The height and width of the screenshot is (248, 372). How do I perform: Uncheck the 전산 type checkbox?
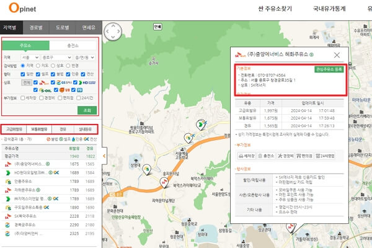(x=83, y=74)
